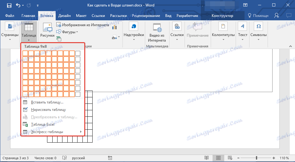Open the Рецензирование tab

click(146, 16)
